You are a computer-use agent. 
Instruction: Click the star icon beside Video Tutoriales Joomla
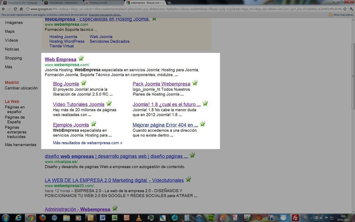coord(109,104)
